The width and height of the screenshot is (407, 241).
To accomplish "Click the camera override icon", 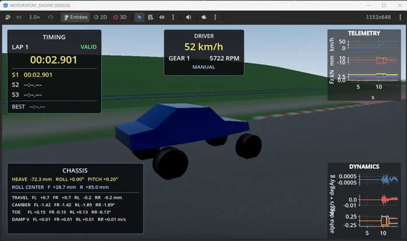I will pyautogui.click(x=203, y=17).
